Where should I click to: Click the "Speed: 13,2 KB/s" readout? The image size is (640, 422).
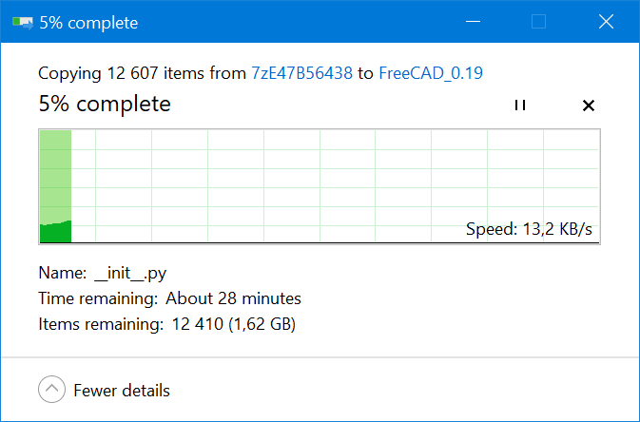pos(531,229)
